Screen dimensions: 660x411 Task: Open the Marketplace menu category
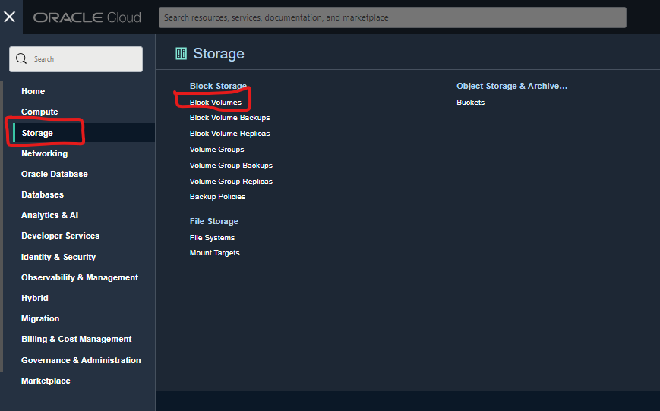46,381
